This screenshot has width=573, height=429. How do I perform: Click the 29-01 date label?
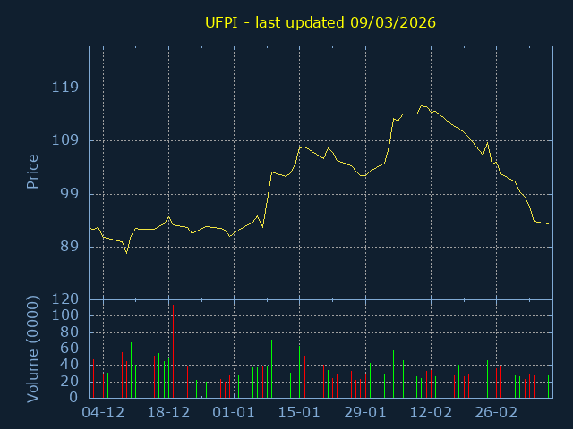click(365, 413)
